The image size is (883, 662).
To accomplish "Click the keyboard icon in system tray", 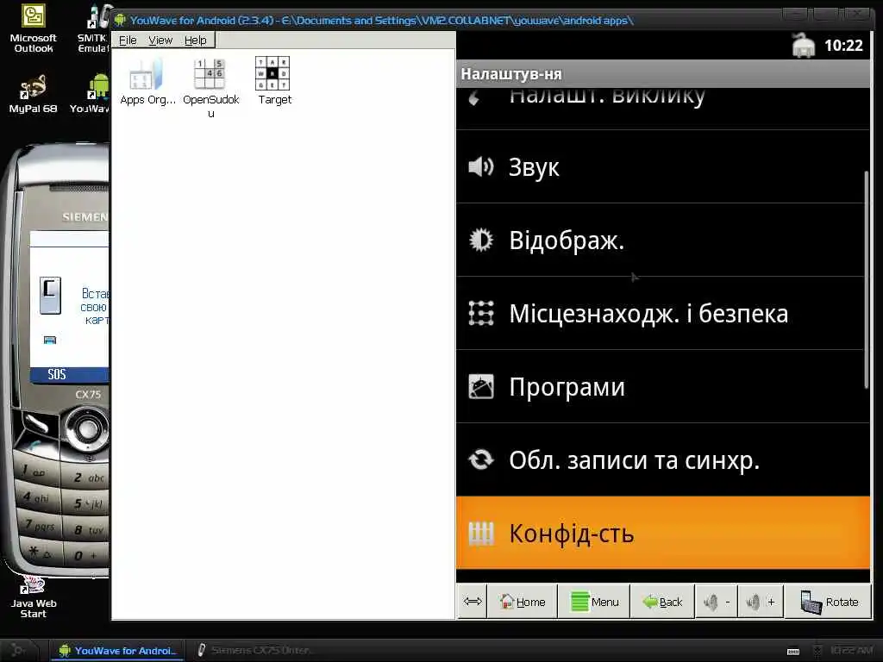I will click(x=793, y=652).
